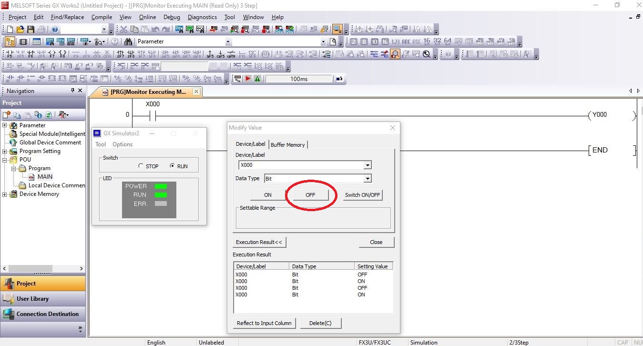This screenshot has width=643, height=346.
Task: Click the red play simulation icon
Action: (x=248, y=79)
